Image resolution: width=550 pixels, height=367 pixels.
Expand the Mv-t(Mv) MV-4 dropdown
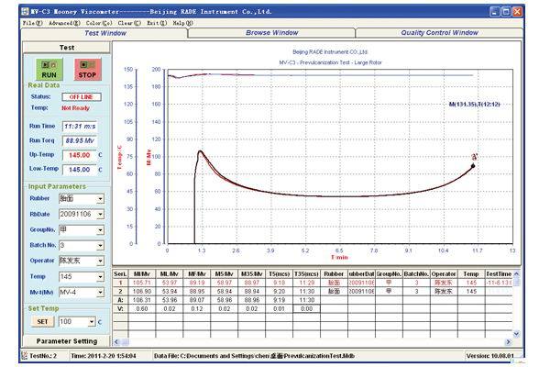(99, 294)
